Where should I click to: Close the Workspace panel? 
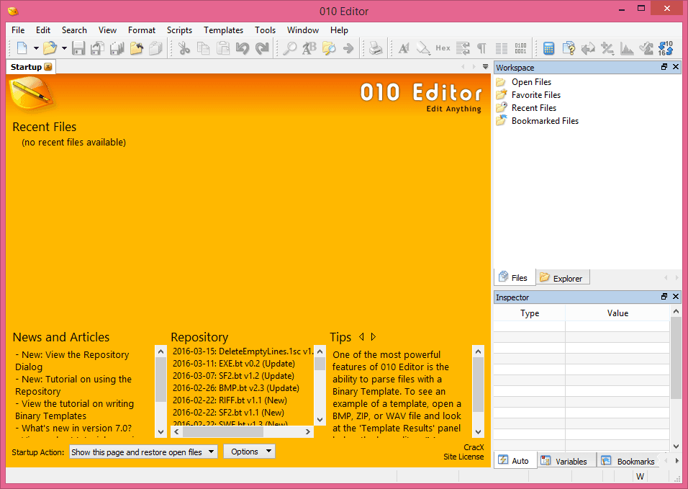pos(676,67)
